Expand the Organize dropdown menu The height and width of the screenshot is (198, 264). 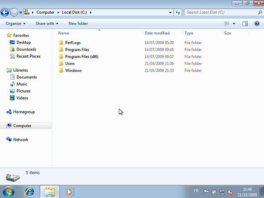pyautogui.click(x=15, y=23)
